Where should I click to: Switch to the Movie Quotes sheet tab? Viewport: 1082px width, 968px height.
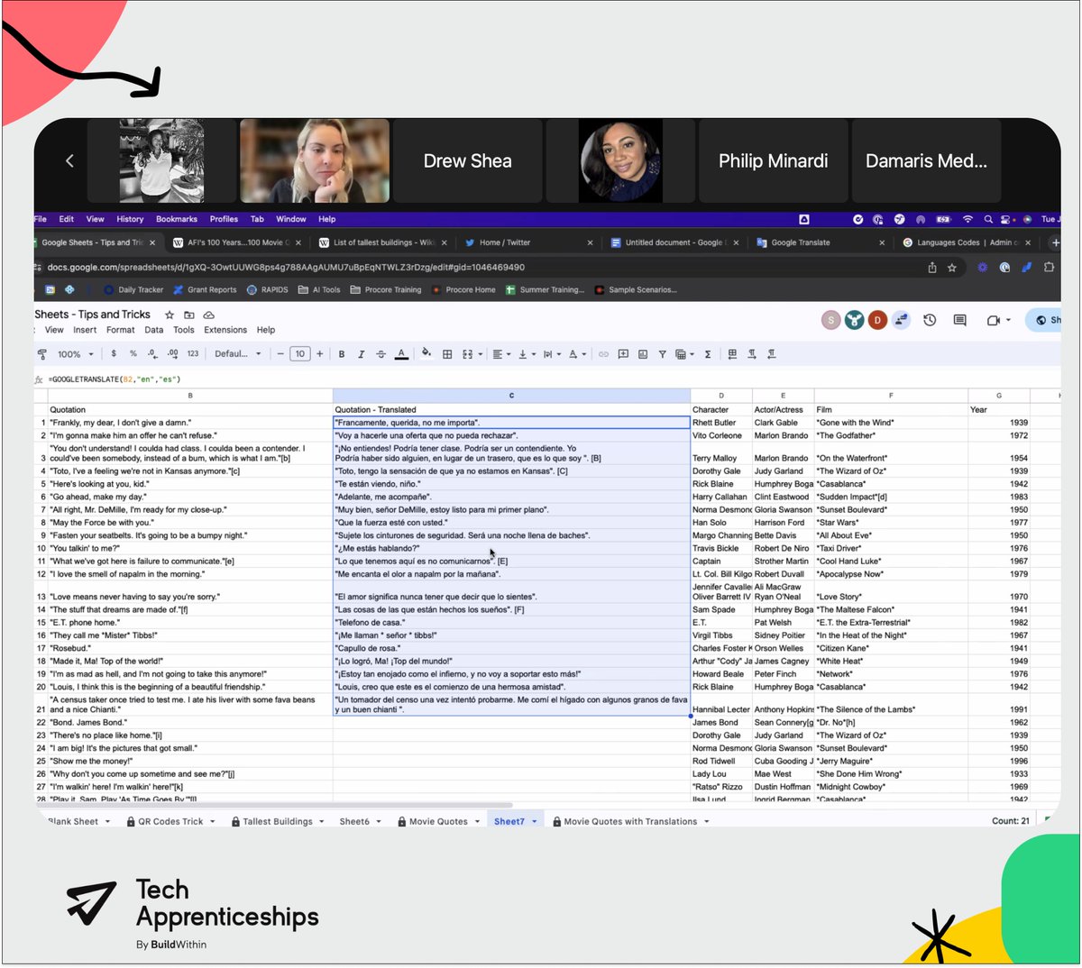(x=439, y=821)
